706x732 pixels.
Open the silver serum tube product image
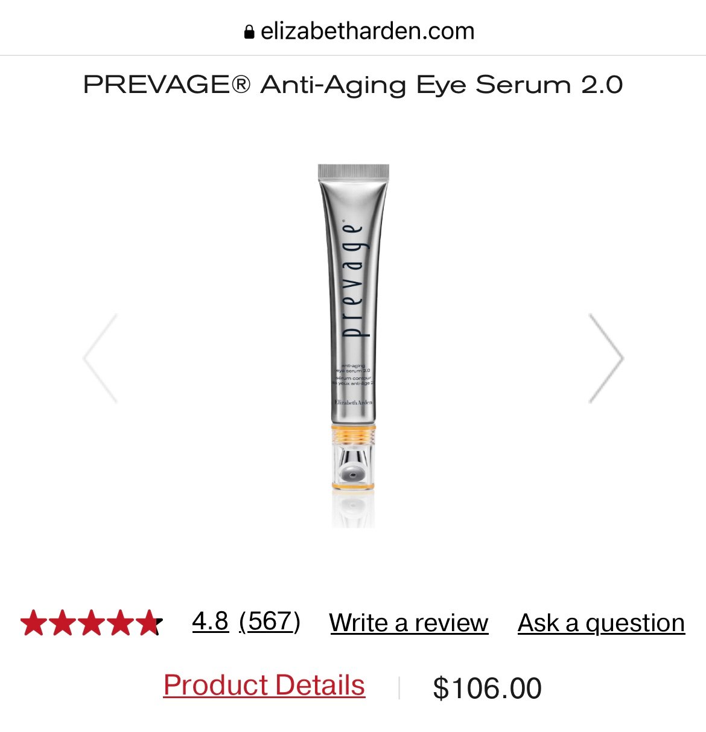coord(354,345)
